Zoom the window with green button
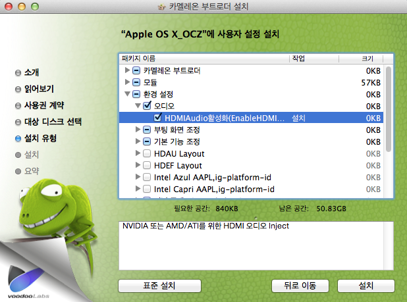 [x=35, y=7]
